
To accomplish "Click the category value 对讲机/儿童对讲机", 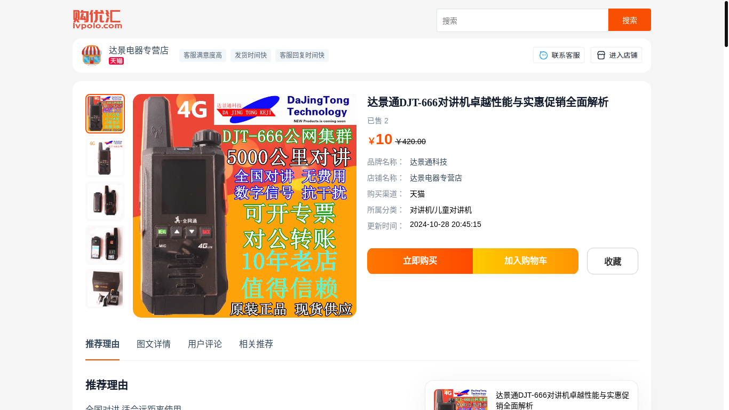I will (441, 210).
